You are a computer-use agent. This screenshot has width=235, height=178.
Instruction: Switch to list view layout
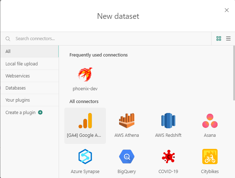[x=228, y=38]
